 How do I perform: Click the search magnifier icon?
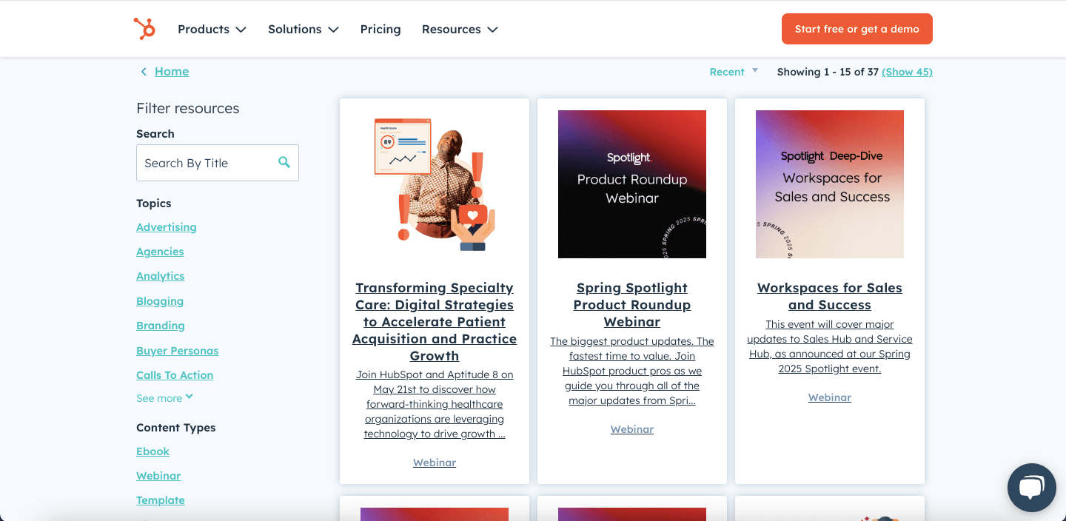pos(284,162)
